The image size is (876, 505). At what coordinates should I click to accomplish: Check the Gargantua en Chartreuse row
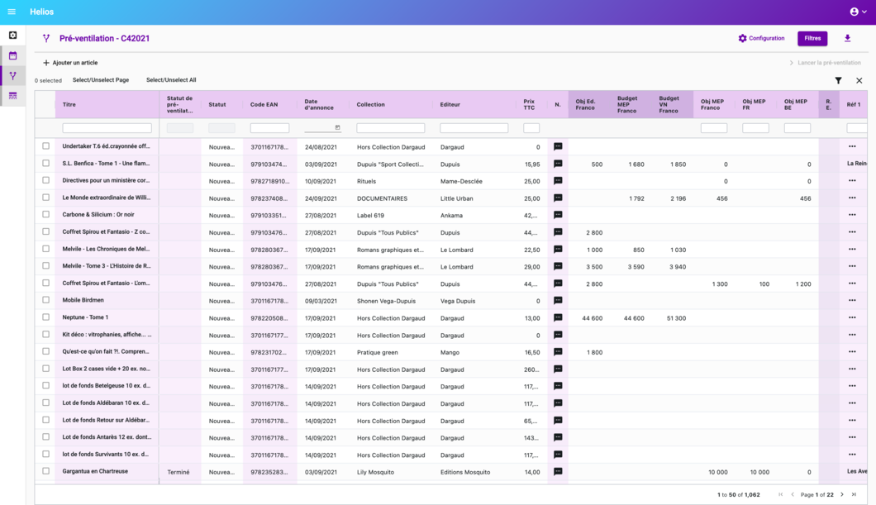point(46,472)
